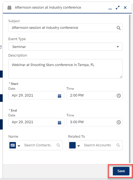The height and width of the screenshot is (180, 133).
Task: Click the Related To blue account square
Action: click(x=72, y=145)
